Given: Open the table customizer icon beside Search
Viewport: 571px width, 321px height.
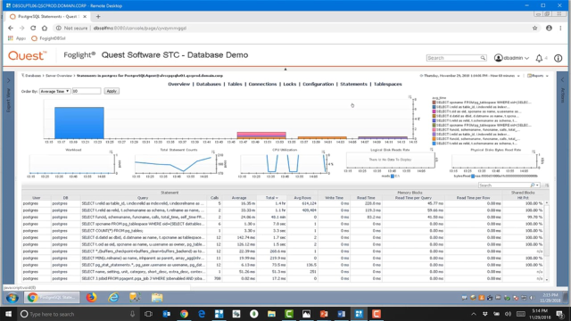Looking at the screenshot, I should (x=547, y=185).
